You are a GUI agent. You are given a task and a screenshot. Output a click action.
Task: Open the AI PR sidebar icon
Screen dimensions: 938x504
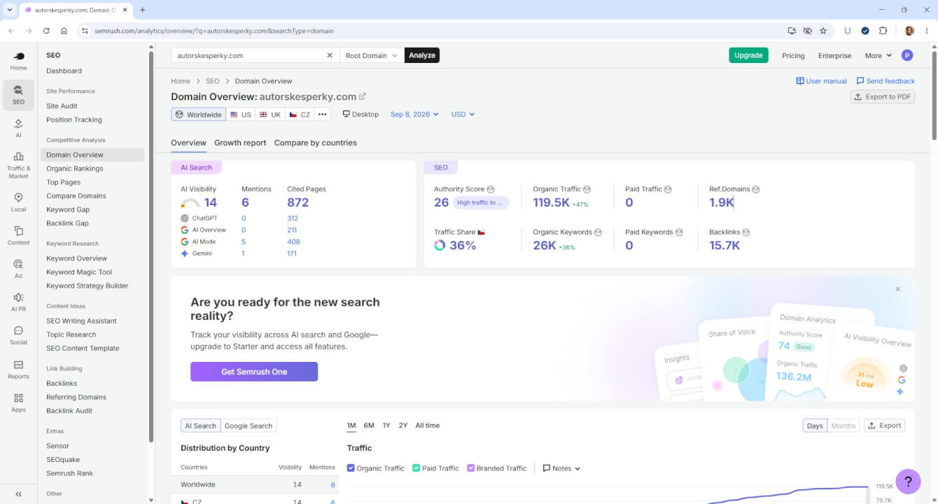18,302
